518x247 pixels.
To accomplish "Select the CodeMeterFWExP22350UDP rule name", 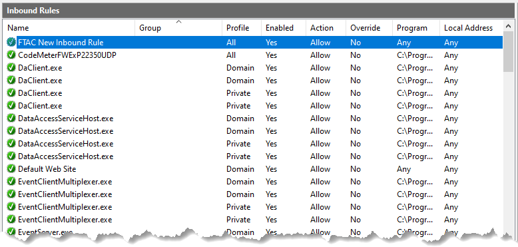I will [x=67, y=55].
